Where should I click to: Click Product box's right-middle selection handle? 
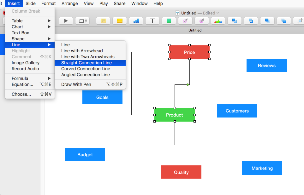click(195, 115)
